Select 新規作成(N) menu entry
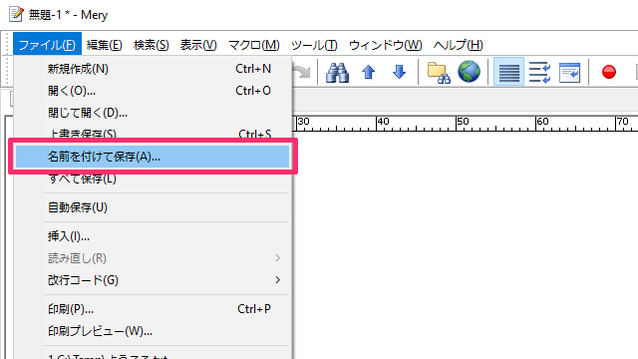The height and width of the screenshot is (359, 638). 153,69
